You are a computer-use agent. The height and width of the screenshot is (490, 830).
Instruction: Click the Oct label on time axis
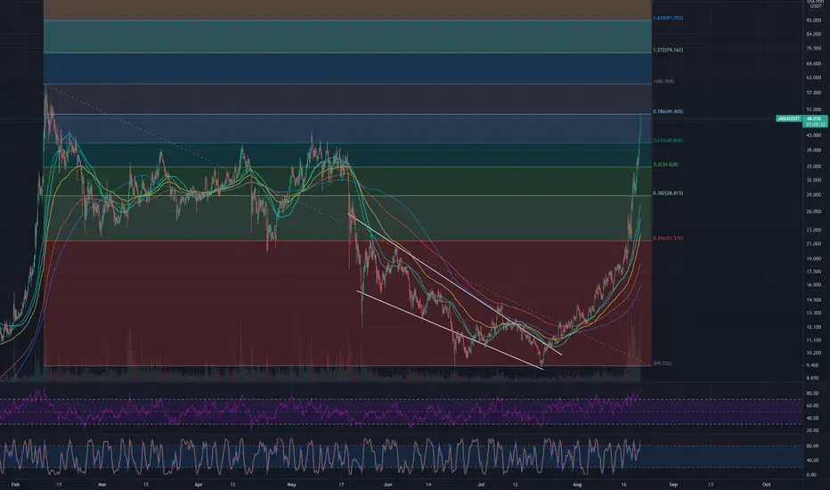point(766,485)
